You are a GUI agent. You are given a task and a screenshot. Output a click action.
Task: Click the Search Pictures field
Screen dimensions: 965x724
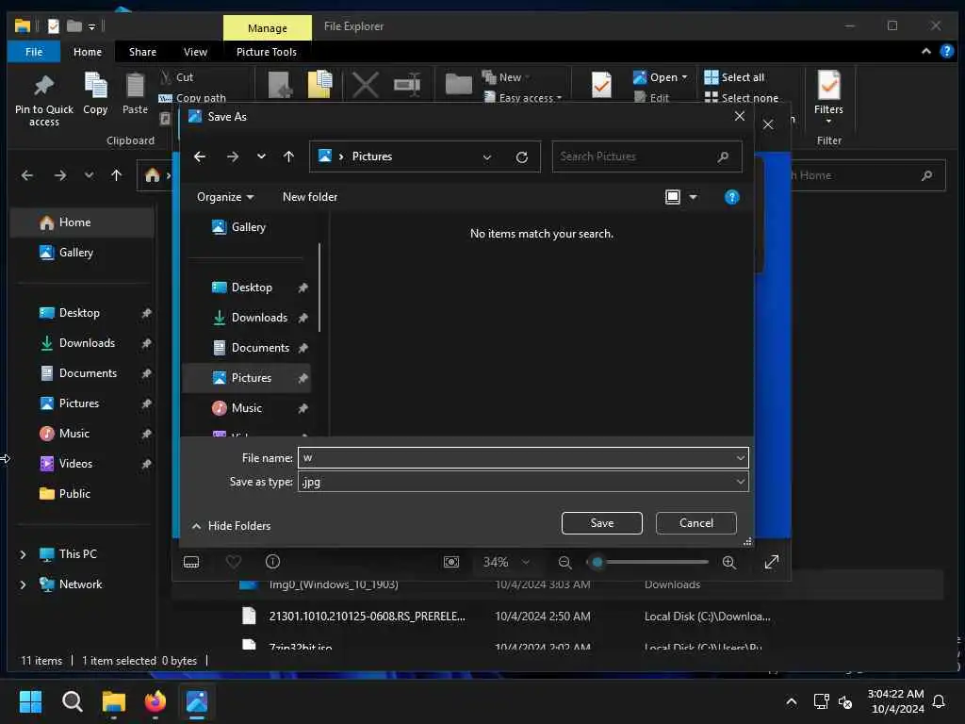(646, 156)
